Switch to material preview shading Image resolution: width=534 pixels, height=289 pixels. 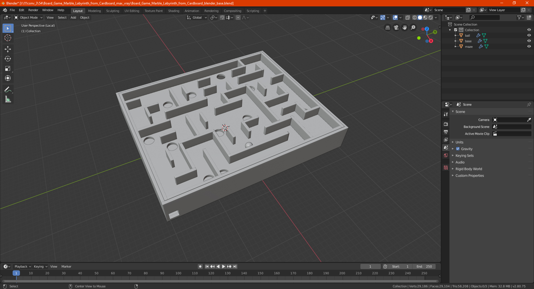click(x=425, y=18)
